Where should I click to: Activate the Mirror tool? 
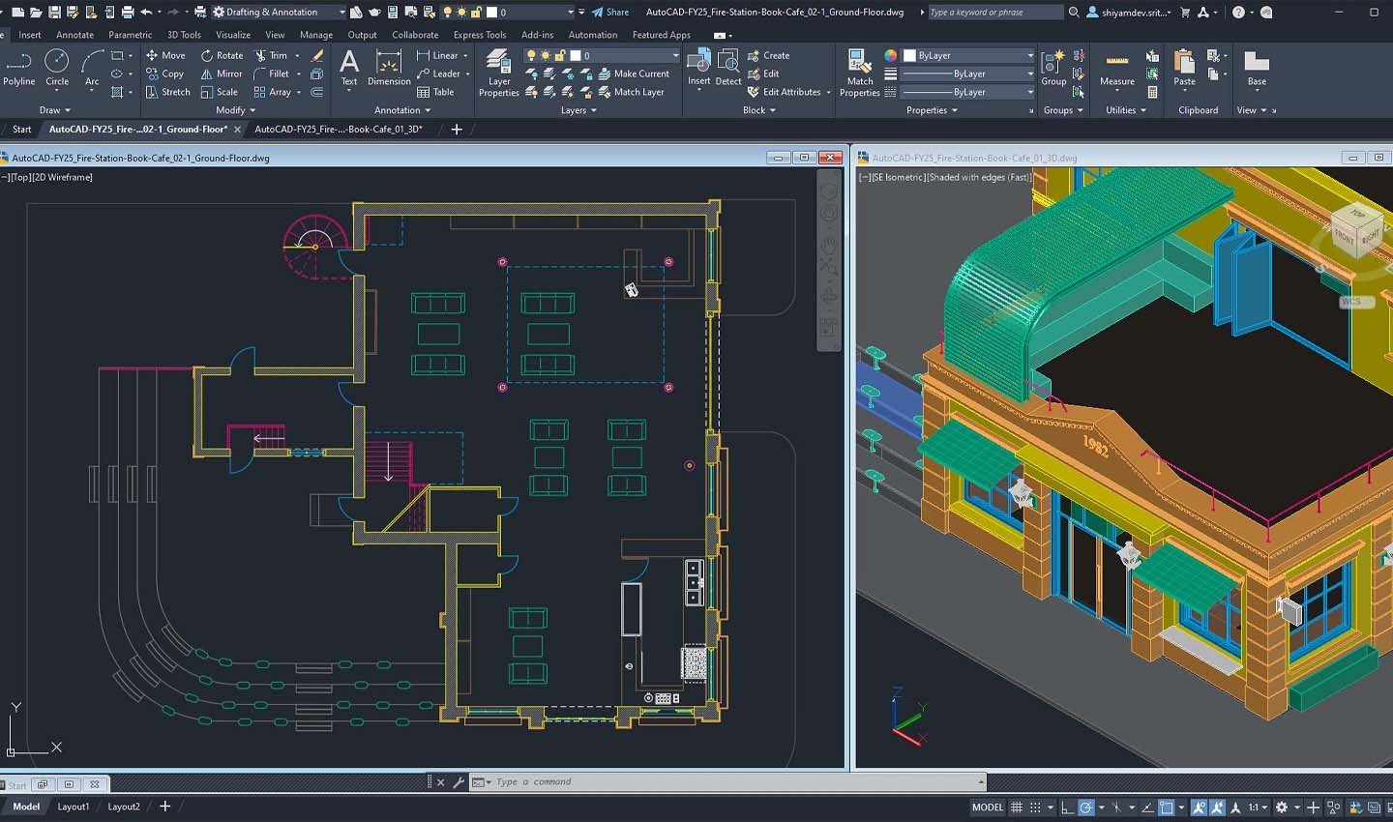(x=222, y=73)
